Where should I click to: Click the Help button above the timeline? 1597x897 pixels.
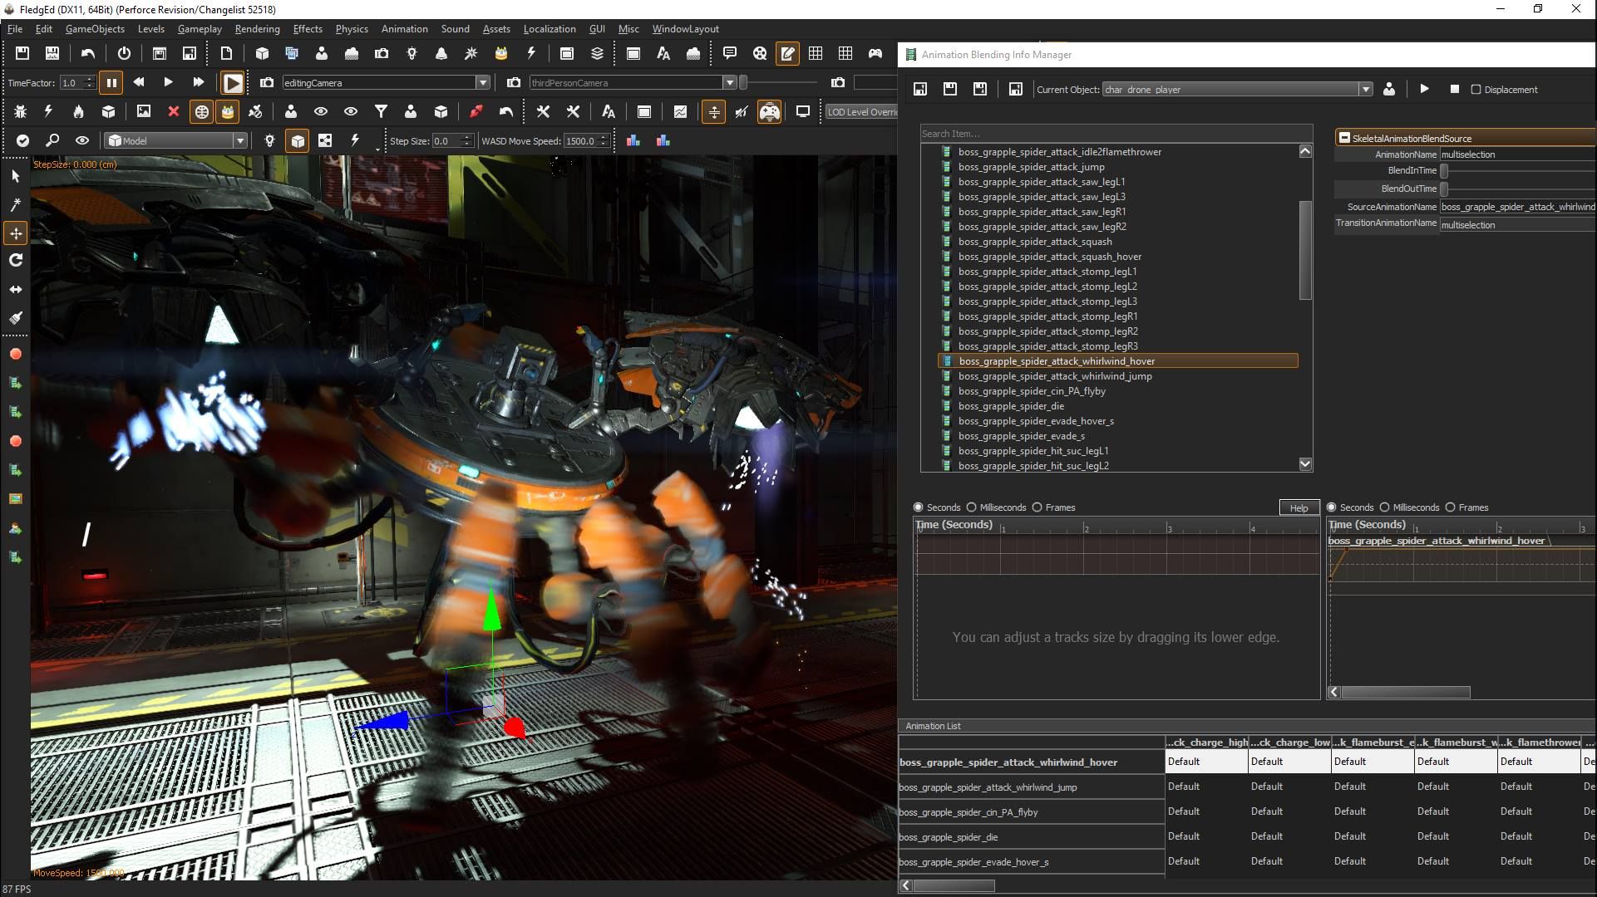click(1299, 507)
